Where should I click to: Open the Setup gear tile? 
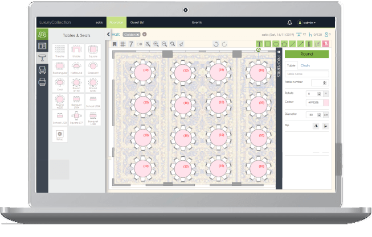coord(60,135)
